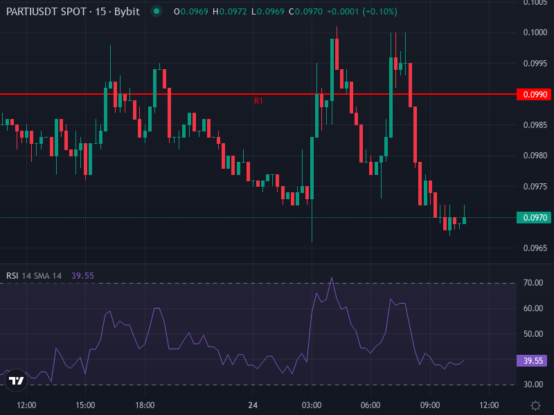This screenshot has height=415, width=554.
Task: Click the 03:00 time axis label
Action: 312,405
